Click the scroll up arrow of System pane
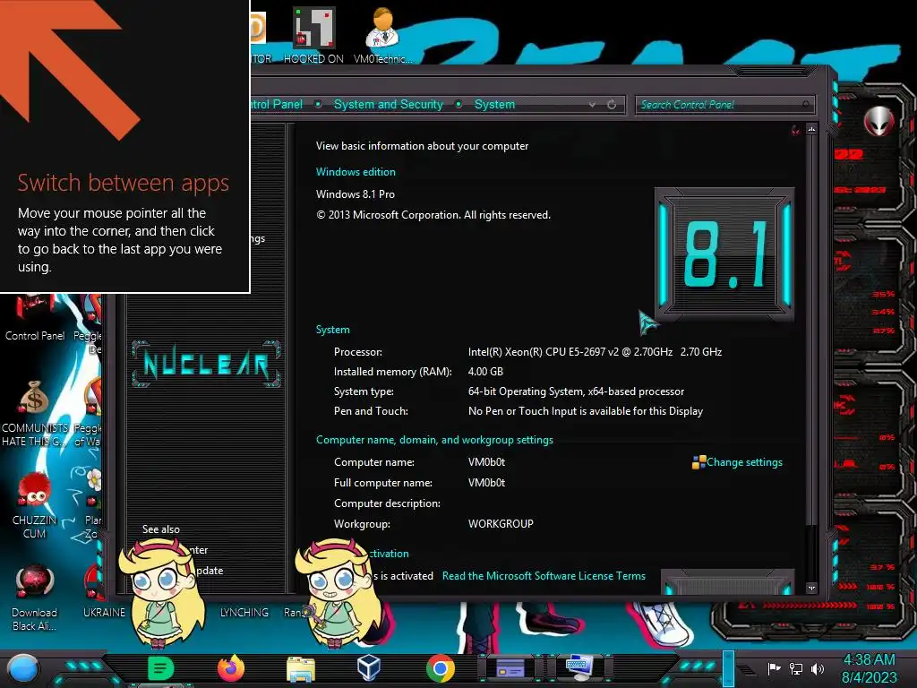Viewport: 917px width, 688px height. coord(811,129)
